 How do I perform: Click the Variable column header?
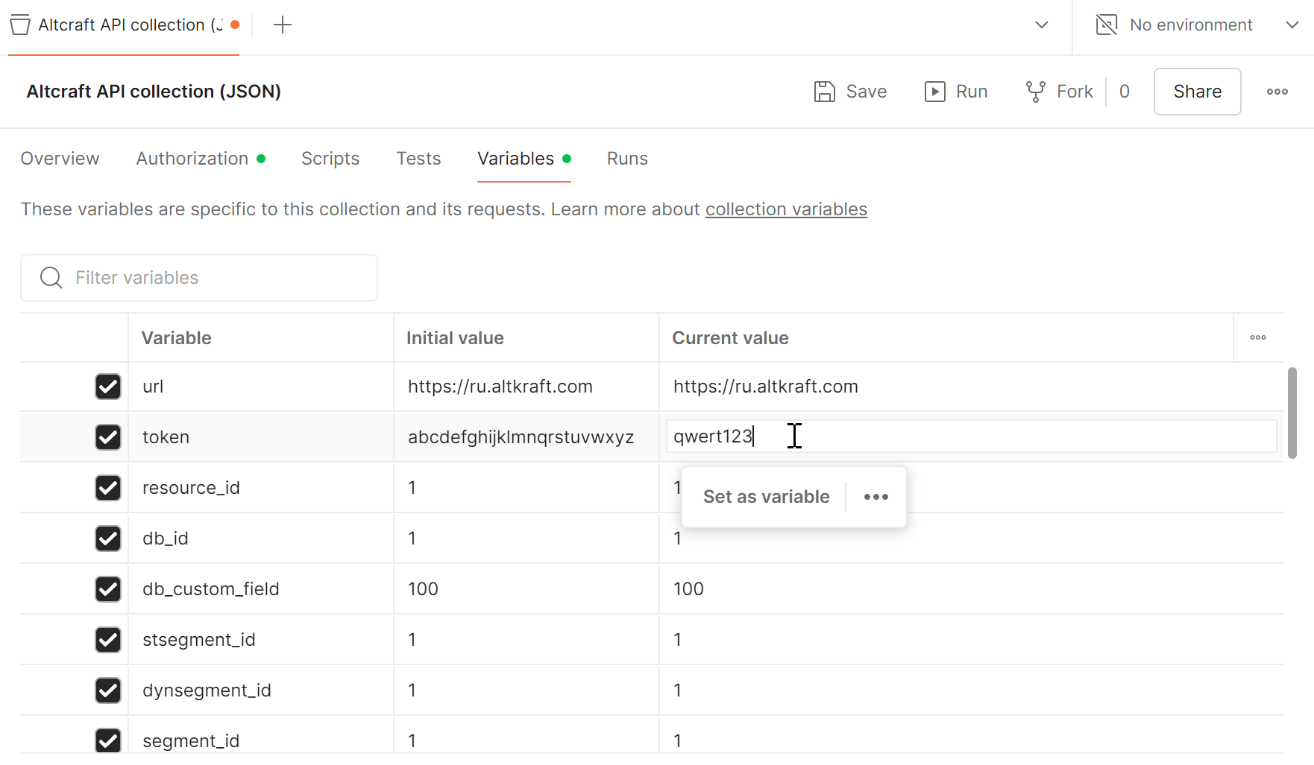tap(176, 338)
